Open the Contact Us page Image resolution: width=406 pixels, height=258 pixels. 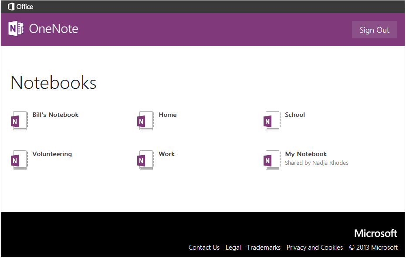(x=204, y=247)
